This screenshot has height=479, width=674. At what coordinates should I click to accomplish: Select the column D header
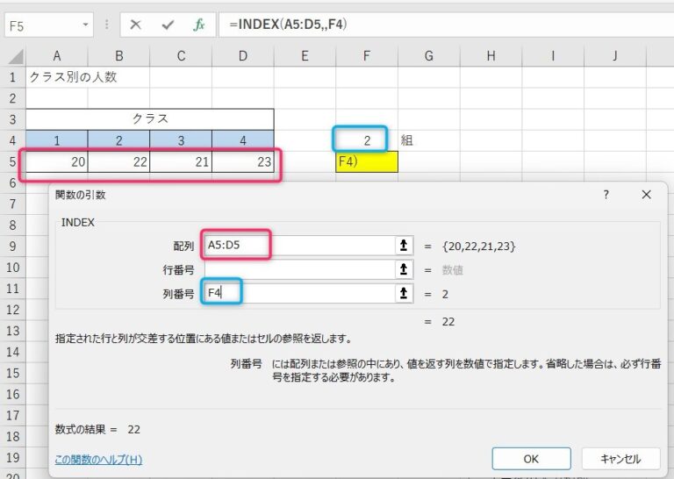[x=243, y=56]
